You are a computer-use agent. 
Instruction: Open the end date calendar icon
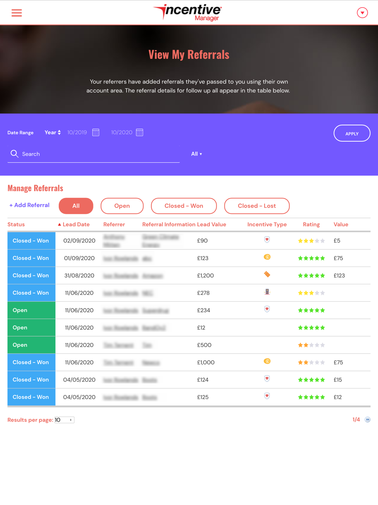point(139,132)
